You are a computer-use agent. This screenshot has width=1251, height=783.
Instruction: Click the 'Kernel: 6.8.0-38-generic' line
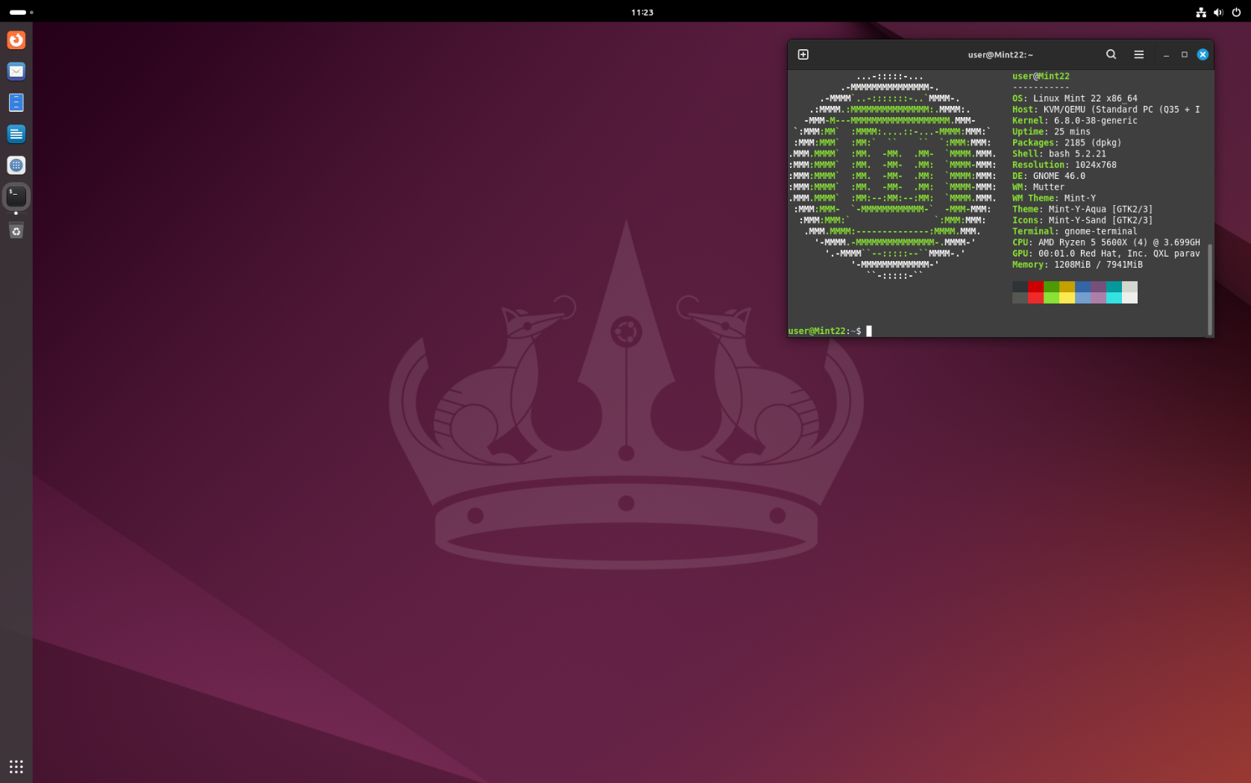pos(1074,121)
